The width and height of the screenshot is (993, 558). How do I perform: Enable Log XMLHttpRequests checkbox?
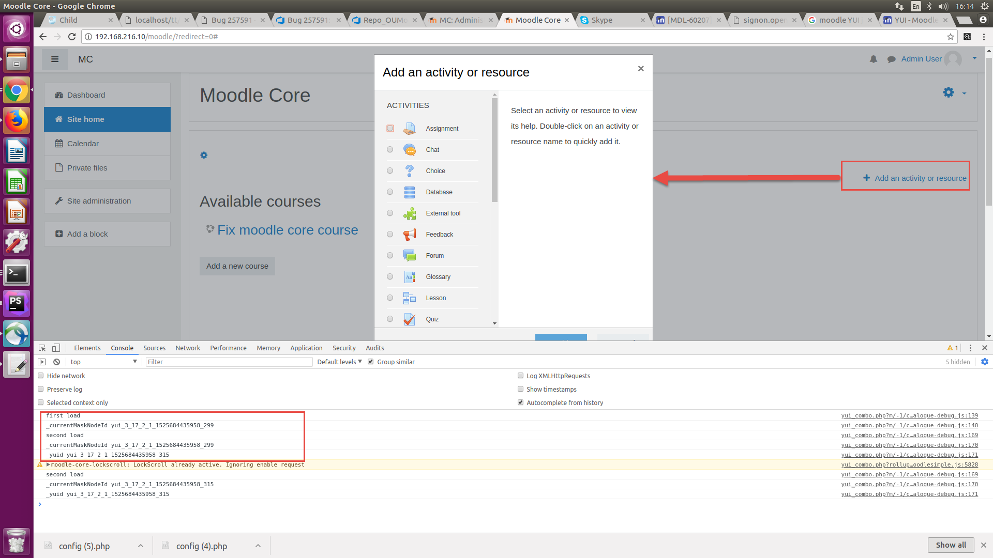coord(521,376)
